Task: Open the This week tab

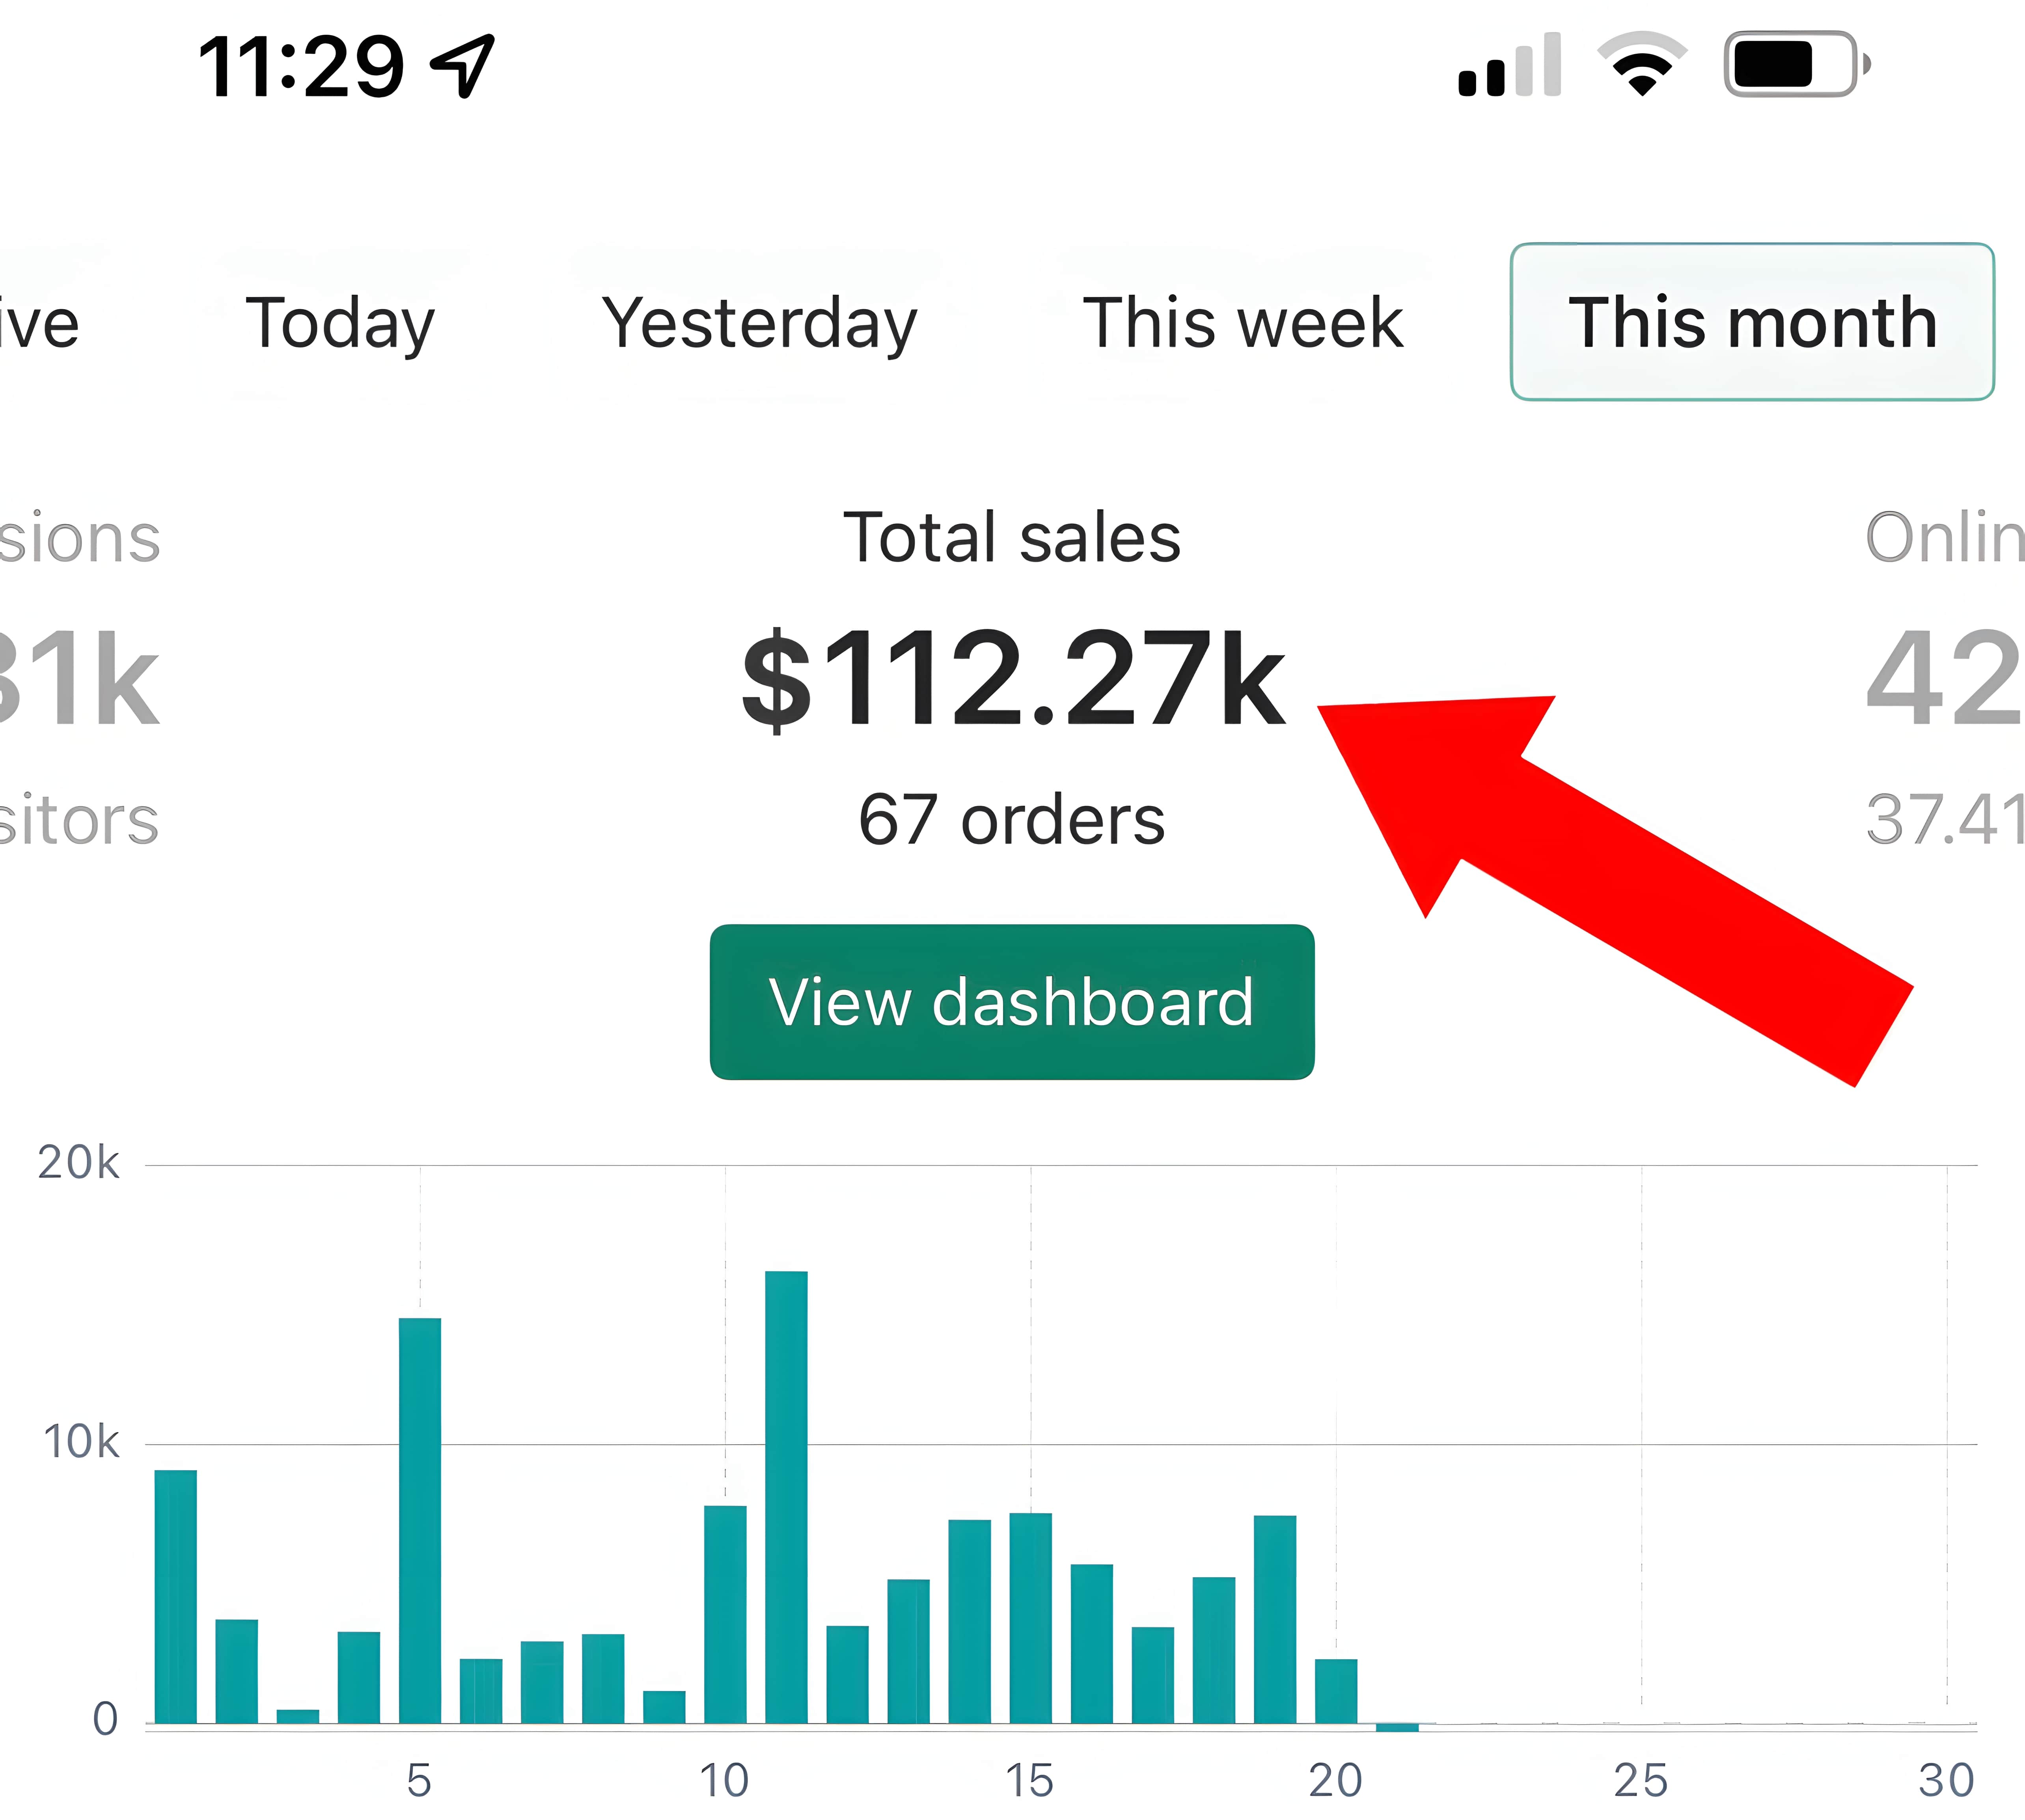Action: pyautogui.click(x=1243, y=323)
